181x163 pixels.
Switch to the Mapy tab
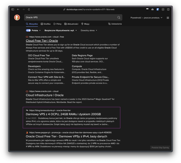pos(85,24)
